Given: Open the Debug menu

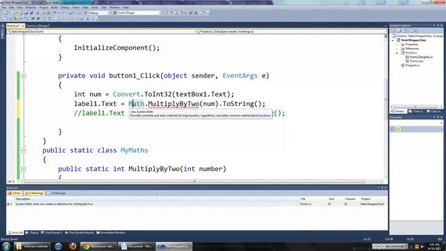Looking at the screenshot, I should [x=65, y=8].
